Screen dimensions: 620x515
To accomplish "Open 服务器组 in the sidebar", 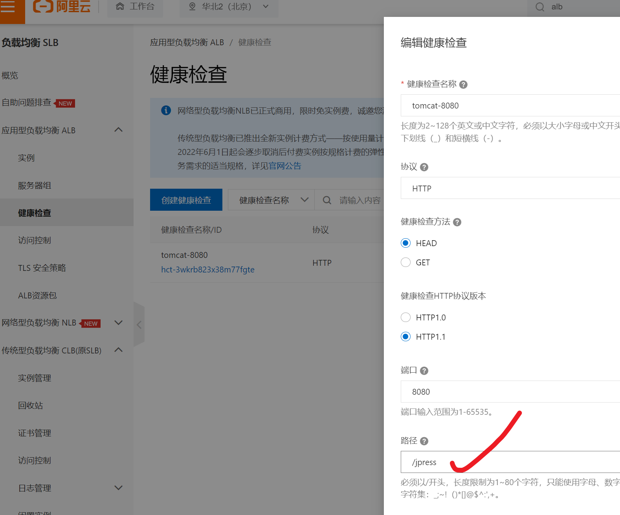I will (x=35, y=186).
